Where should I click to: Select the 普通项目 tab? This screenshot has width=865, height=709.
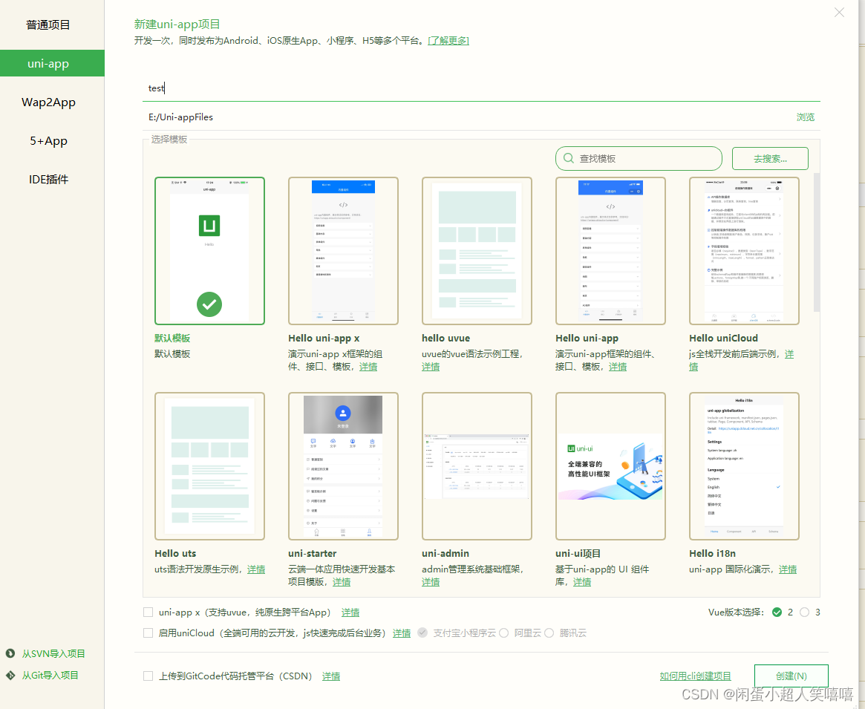[48, 24]
